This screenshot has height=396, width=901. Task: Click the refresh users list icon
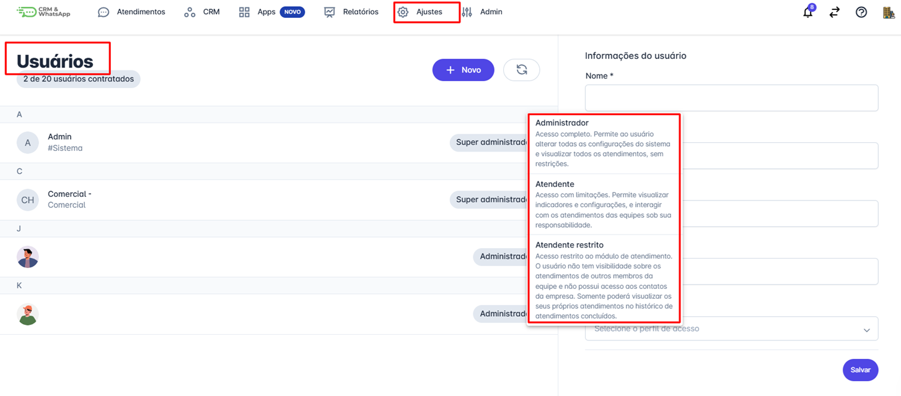click(522, 70)
